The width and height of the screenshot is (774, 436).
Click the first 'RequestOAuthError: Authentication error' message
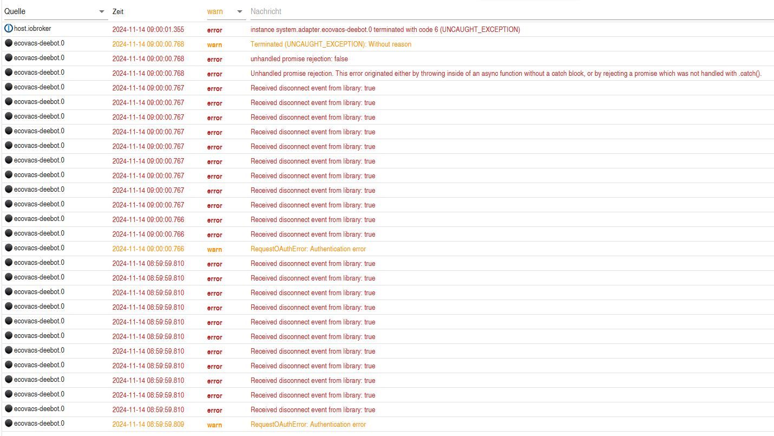coord(308,249)
